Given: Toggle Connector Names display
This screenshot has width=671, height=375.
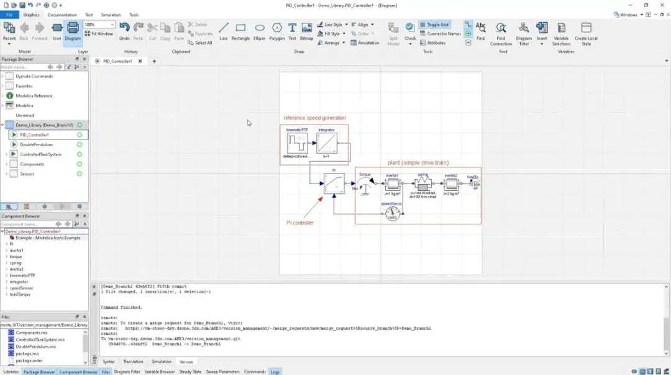Looking at the screenshot, I should point(440,33).
